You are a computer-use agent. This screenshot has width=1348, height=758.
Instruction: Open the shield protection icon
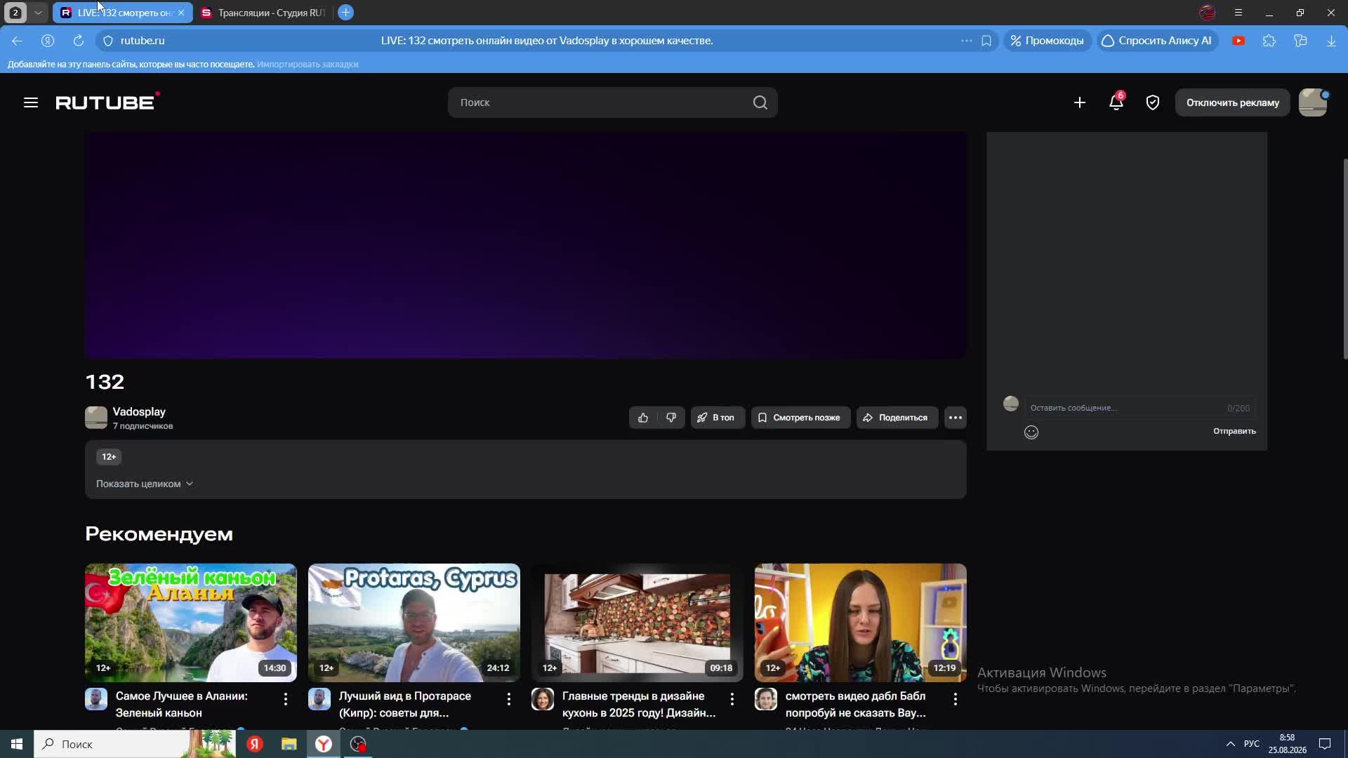coord(1153,102)
